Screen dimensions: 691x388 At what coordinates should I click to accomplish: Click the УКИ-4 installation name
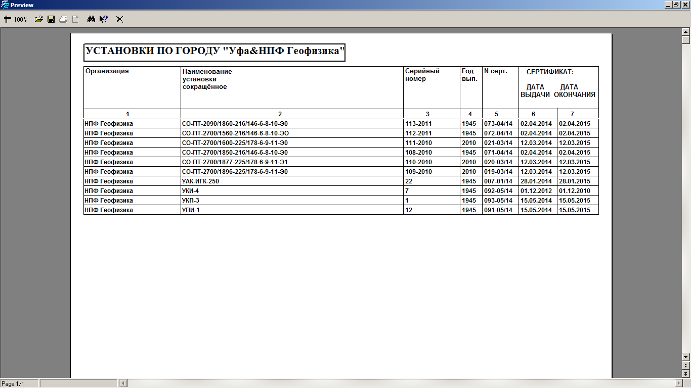click(191, 191)
